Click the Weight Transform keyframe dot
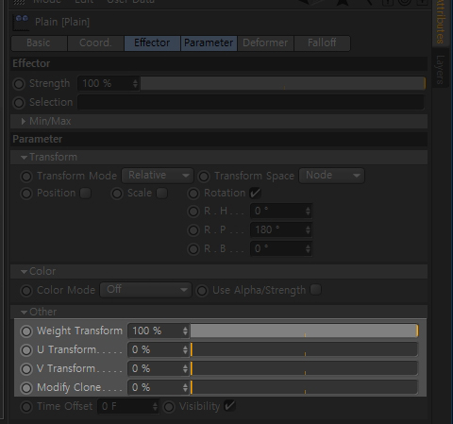453x424 pixels. tap(26, 331)
